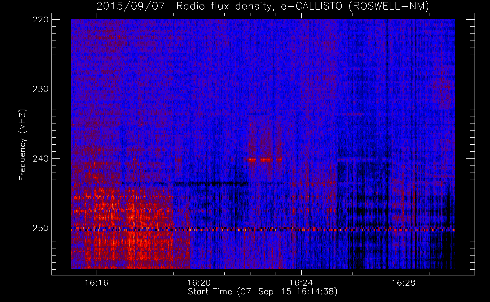Click the plot title with date 2015/09/07
The image size is (490, 302).
(x=263, y=6)
